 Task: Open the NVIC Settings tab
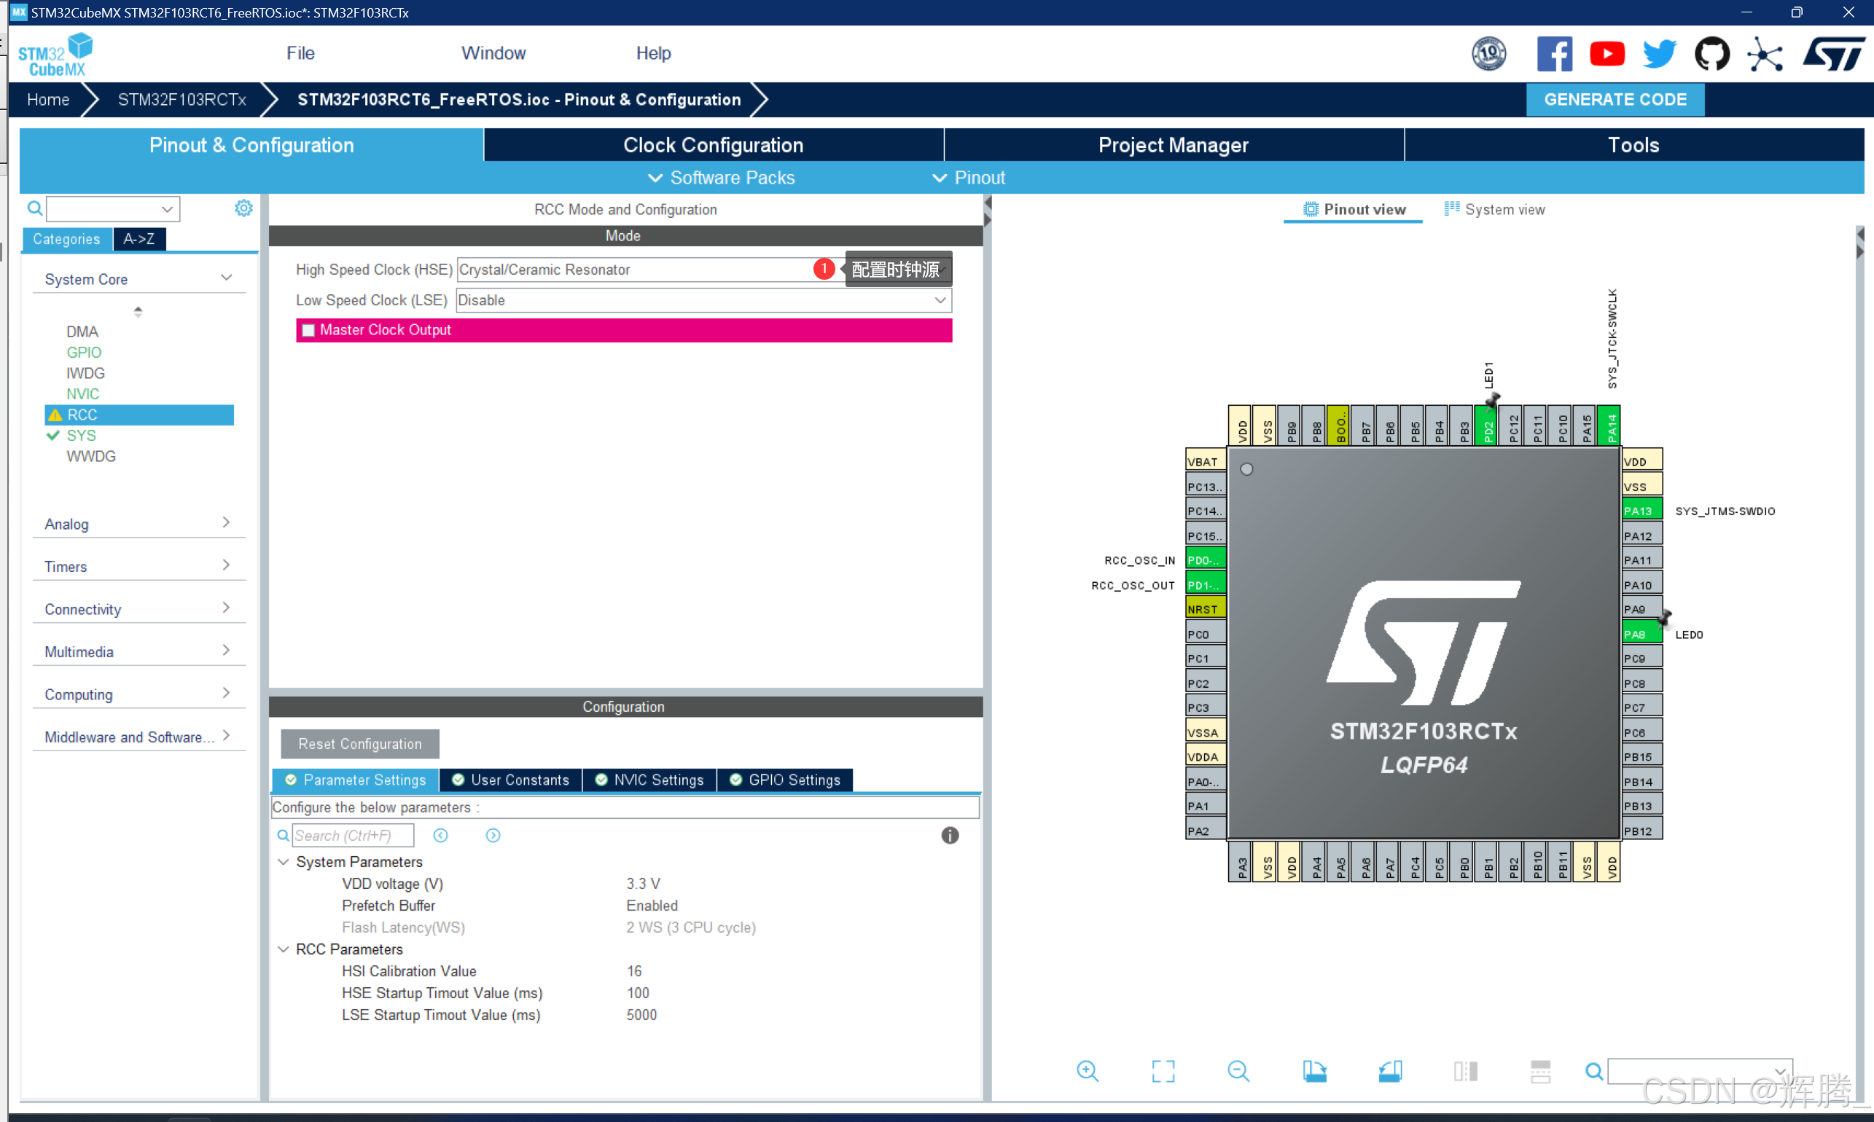pyautogui.click(x=649, y=780)
